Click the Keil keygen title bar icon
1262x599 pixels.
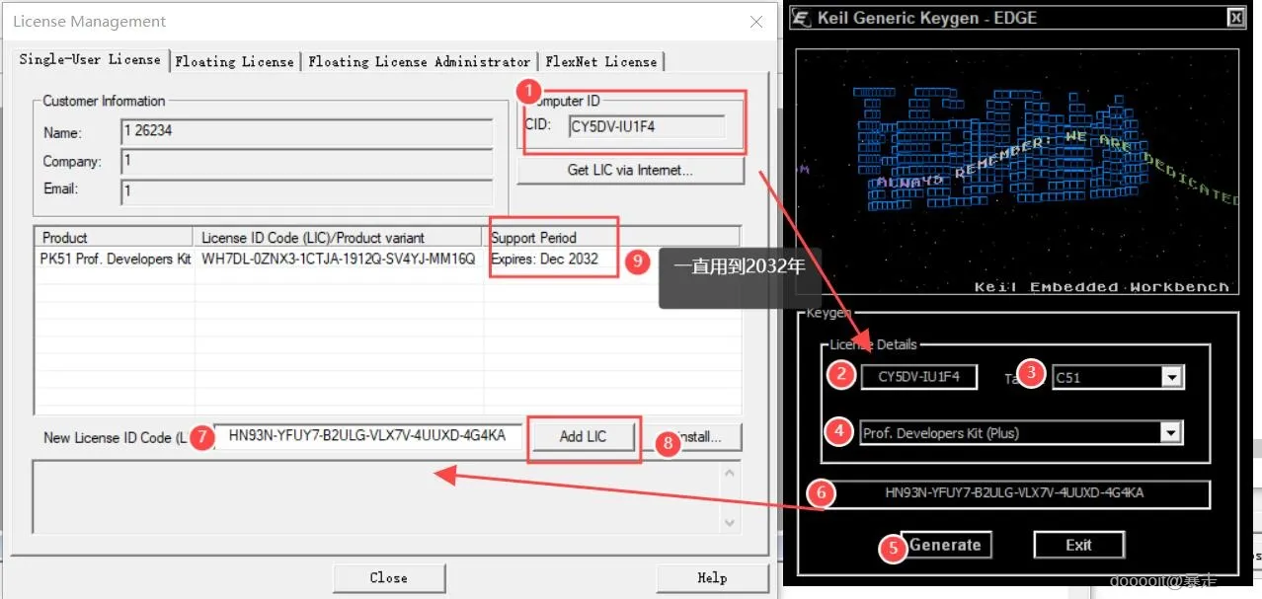point(801,18)
